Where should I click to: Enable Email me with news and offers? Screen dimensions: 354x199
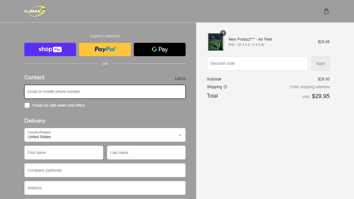tap(27, 105)
